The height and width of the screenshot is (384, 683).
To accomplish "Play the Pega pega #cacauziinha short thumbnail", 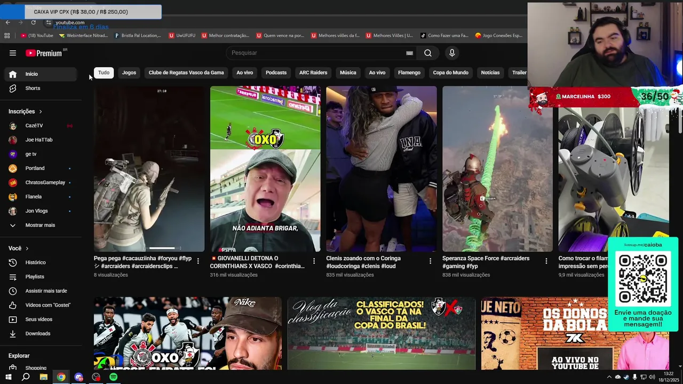I will pos(149,169).
